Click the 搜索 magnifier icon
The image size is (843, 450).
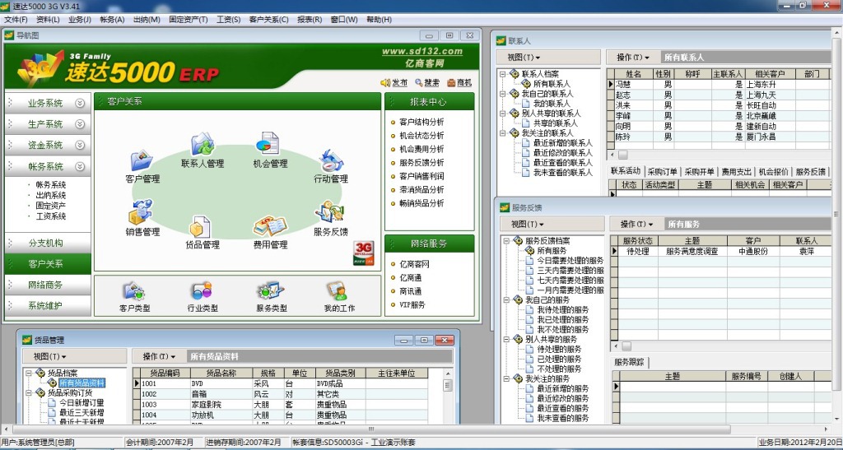[x=418, y=83]
